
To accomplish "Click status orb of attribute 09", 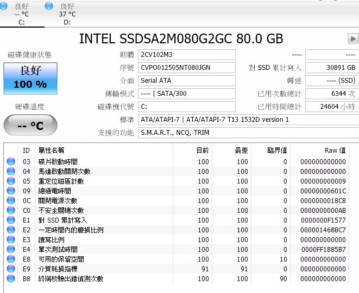I will (x=11, y=191).
